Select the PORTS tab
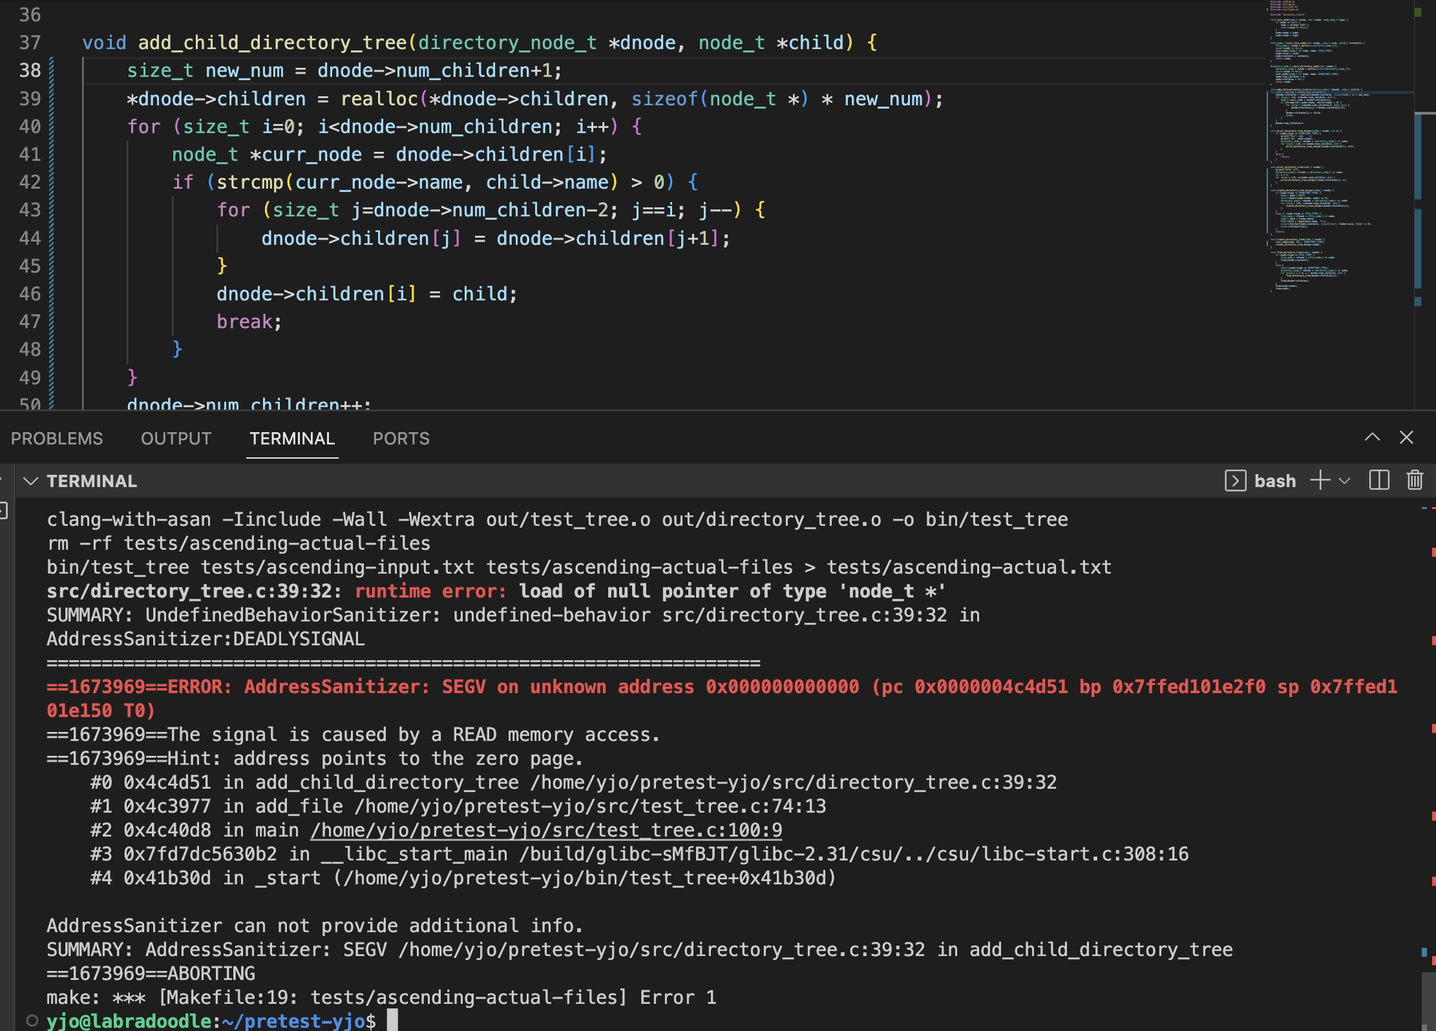The width and height of the screenshot is (1436, 1031). 401,439
